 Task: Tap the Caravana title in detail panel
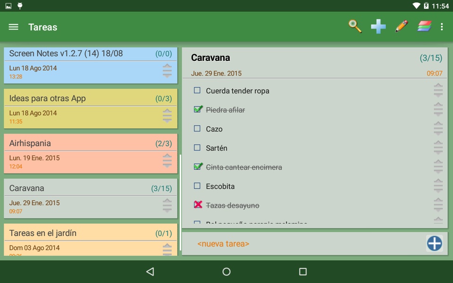[210, 58]
